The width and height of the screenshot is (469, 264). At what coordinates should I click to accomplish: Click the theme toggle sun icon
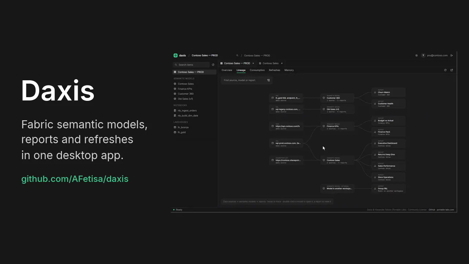(417, 55)
